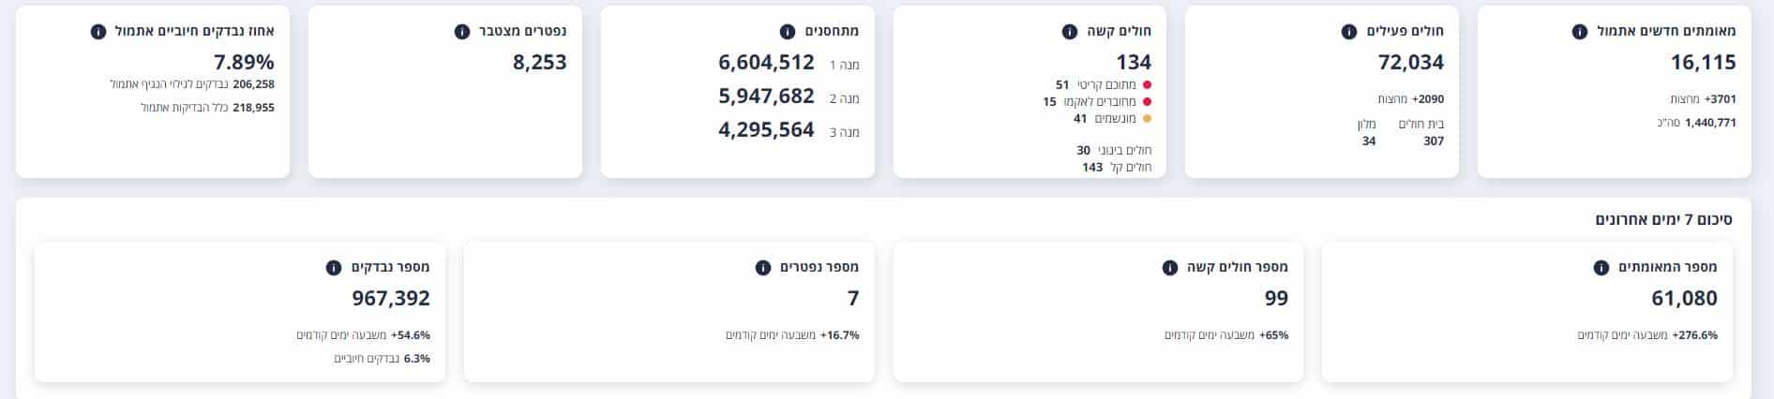Click info icon beside נפטרים מצטבר

coord(462,31)
